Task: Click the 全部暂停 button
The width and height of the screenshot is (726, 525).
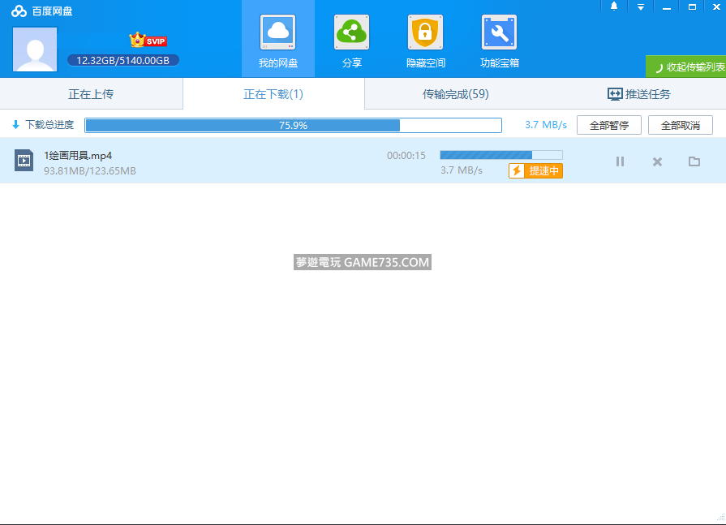Action: 608,125
